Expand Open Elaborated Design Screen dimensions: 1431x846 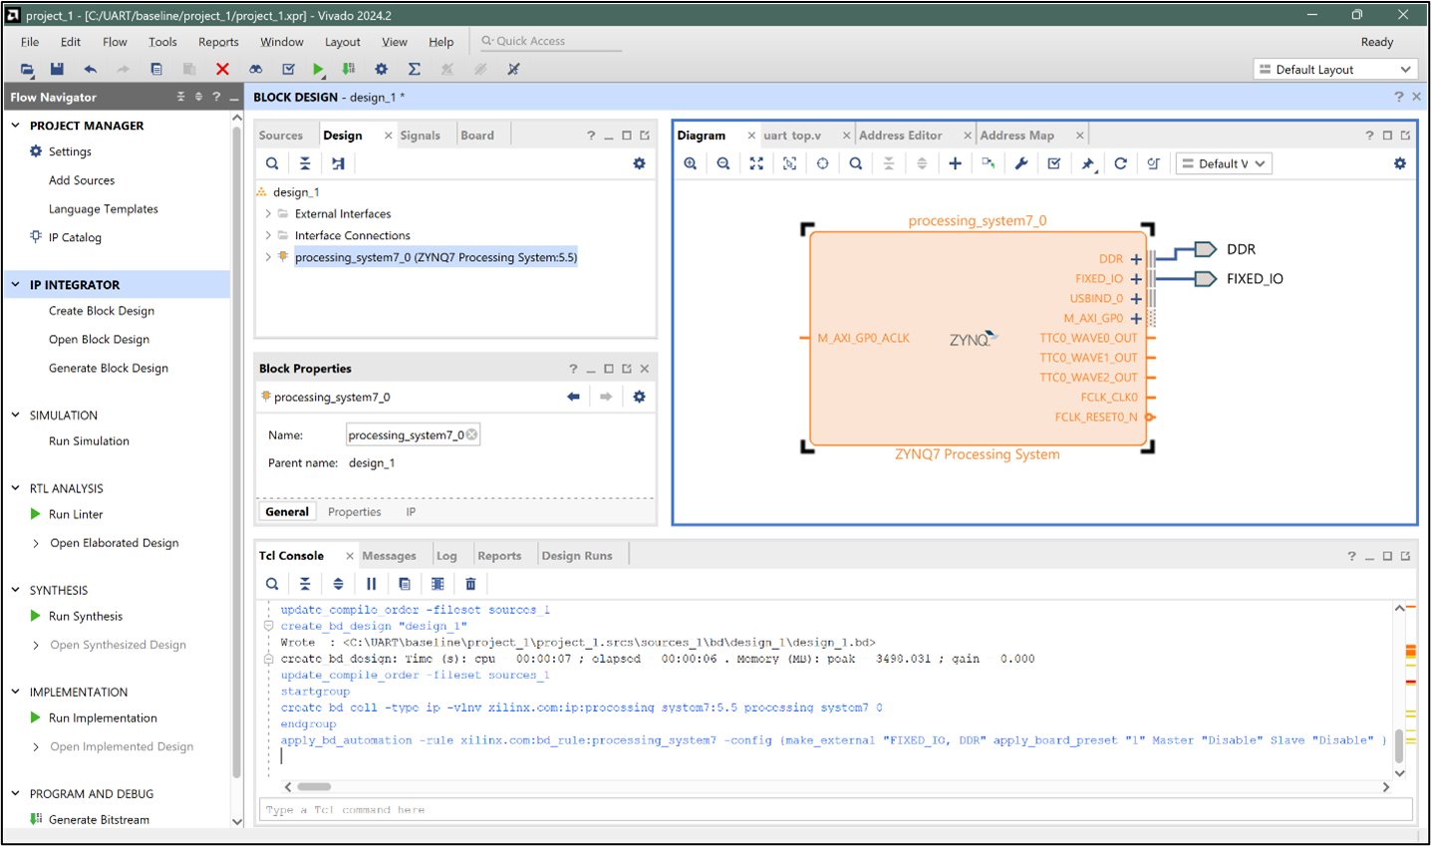(x=37, y=543)
